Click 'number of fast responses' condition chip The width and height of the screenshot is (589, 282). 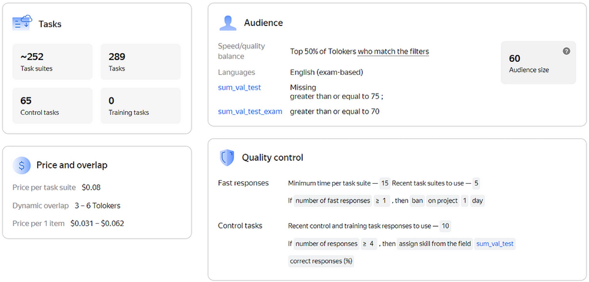point(333,201)
